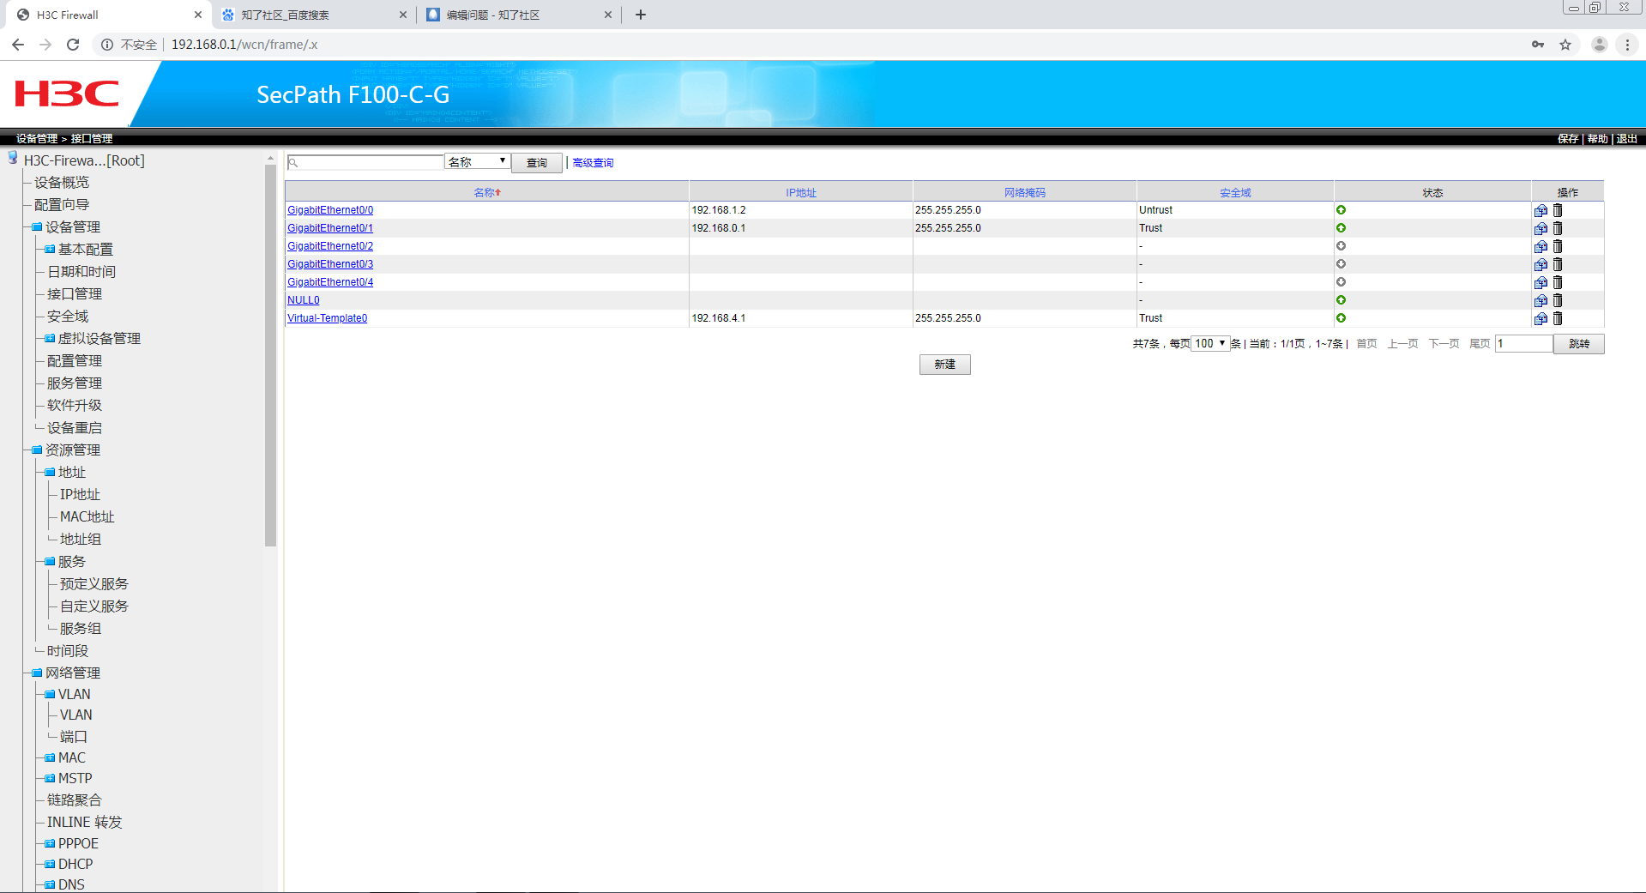Click the browser address bar URL

[x=244, y=45]
